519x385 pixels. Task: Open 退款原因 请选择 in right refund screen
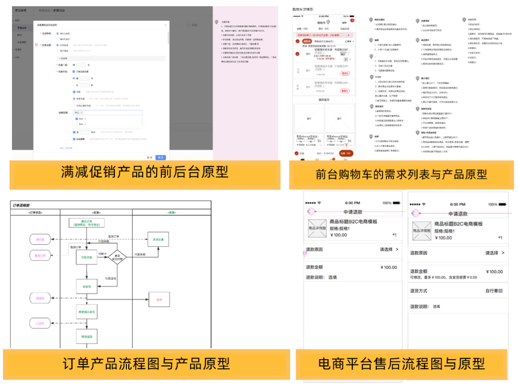(x=495, y=253)
